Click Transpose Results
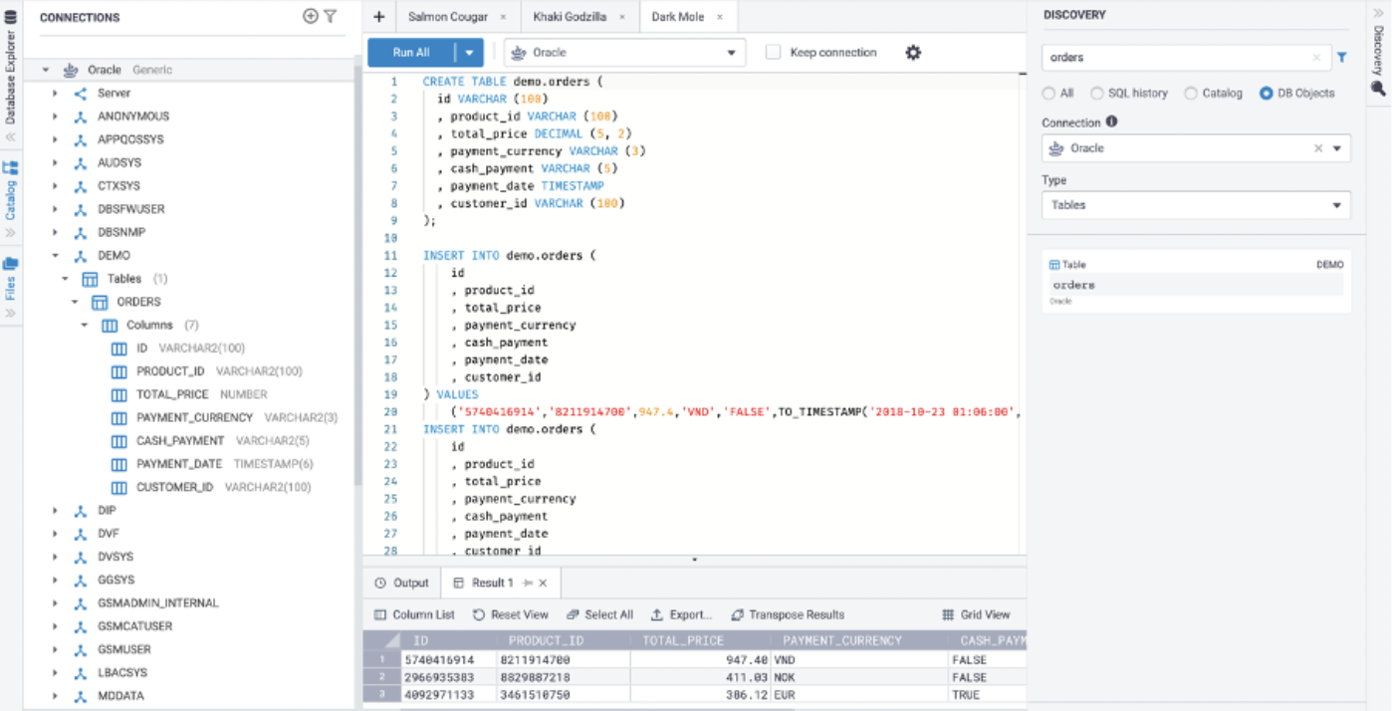The height and width of the screenshot is (711, 1394). (788, 614)
